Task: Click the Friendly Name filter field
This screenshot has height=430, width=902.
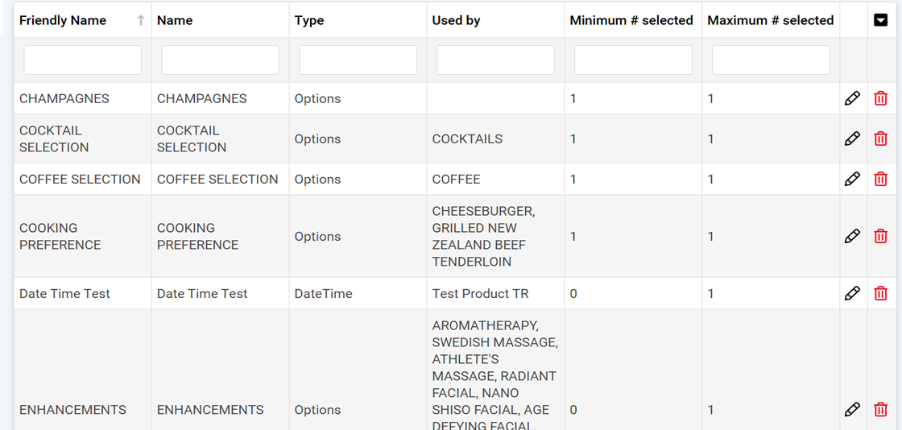Action: (x=83, y=60)
